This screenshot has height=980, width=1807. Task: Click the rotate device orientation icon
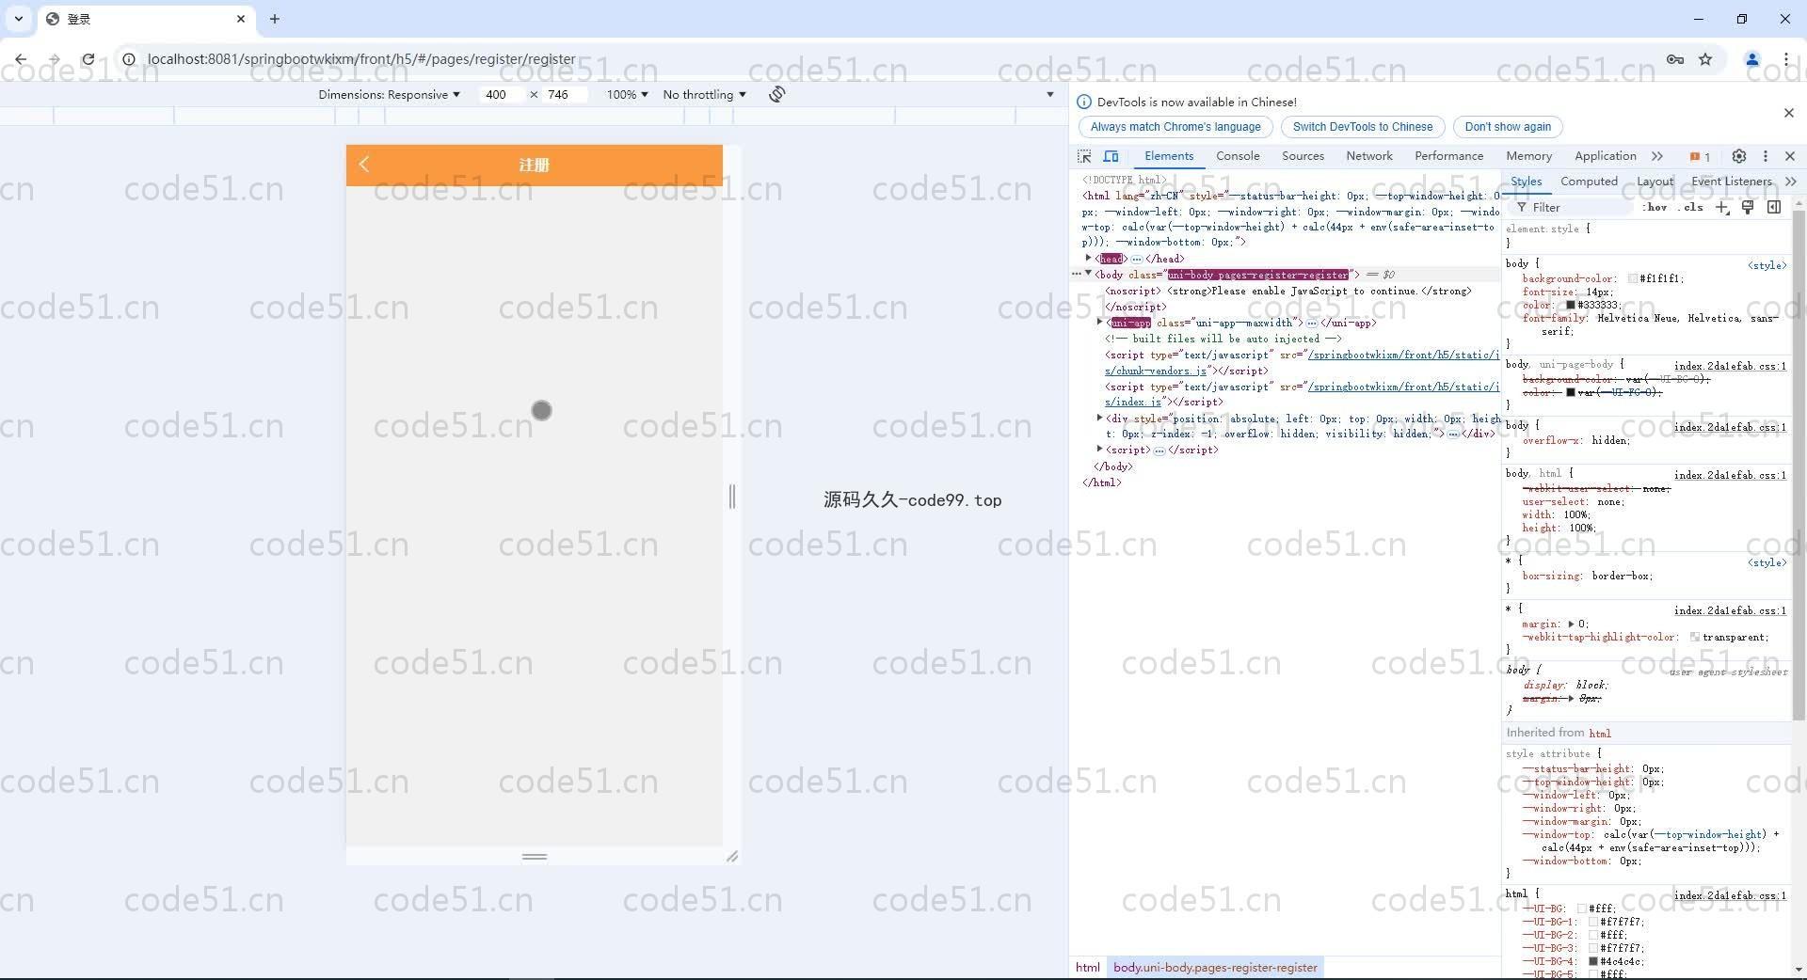(x=776, y=94)
